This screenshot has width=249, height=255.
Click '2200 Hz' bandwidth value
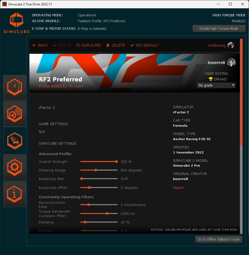pos(128,213)
